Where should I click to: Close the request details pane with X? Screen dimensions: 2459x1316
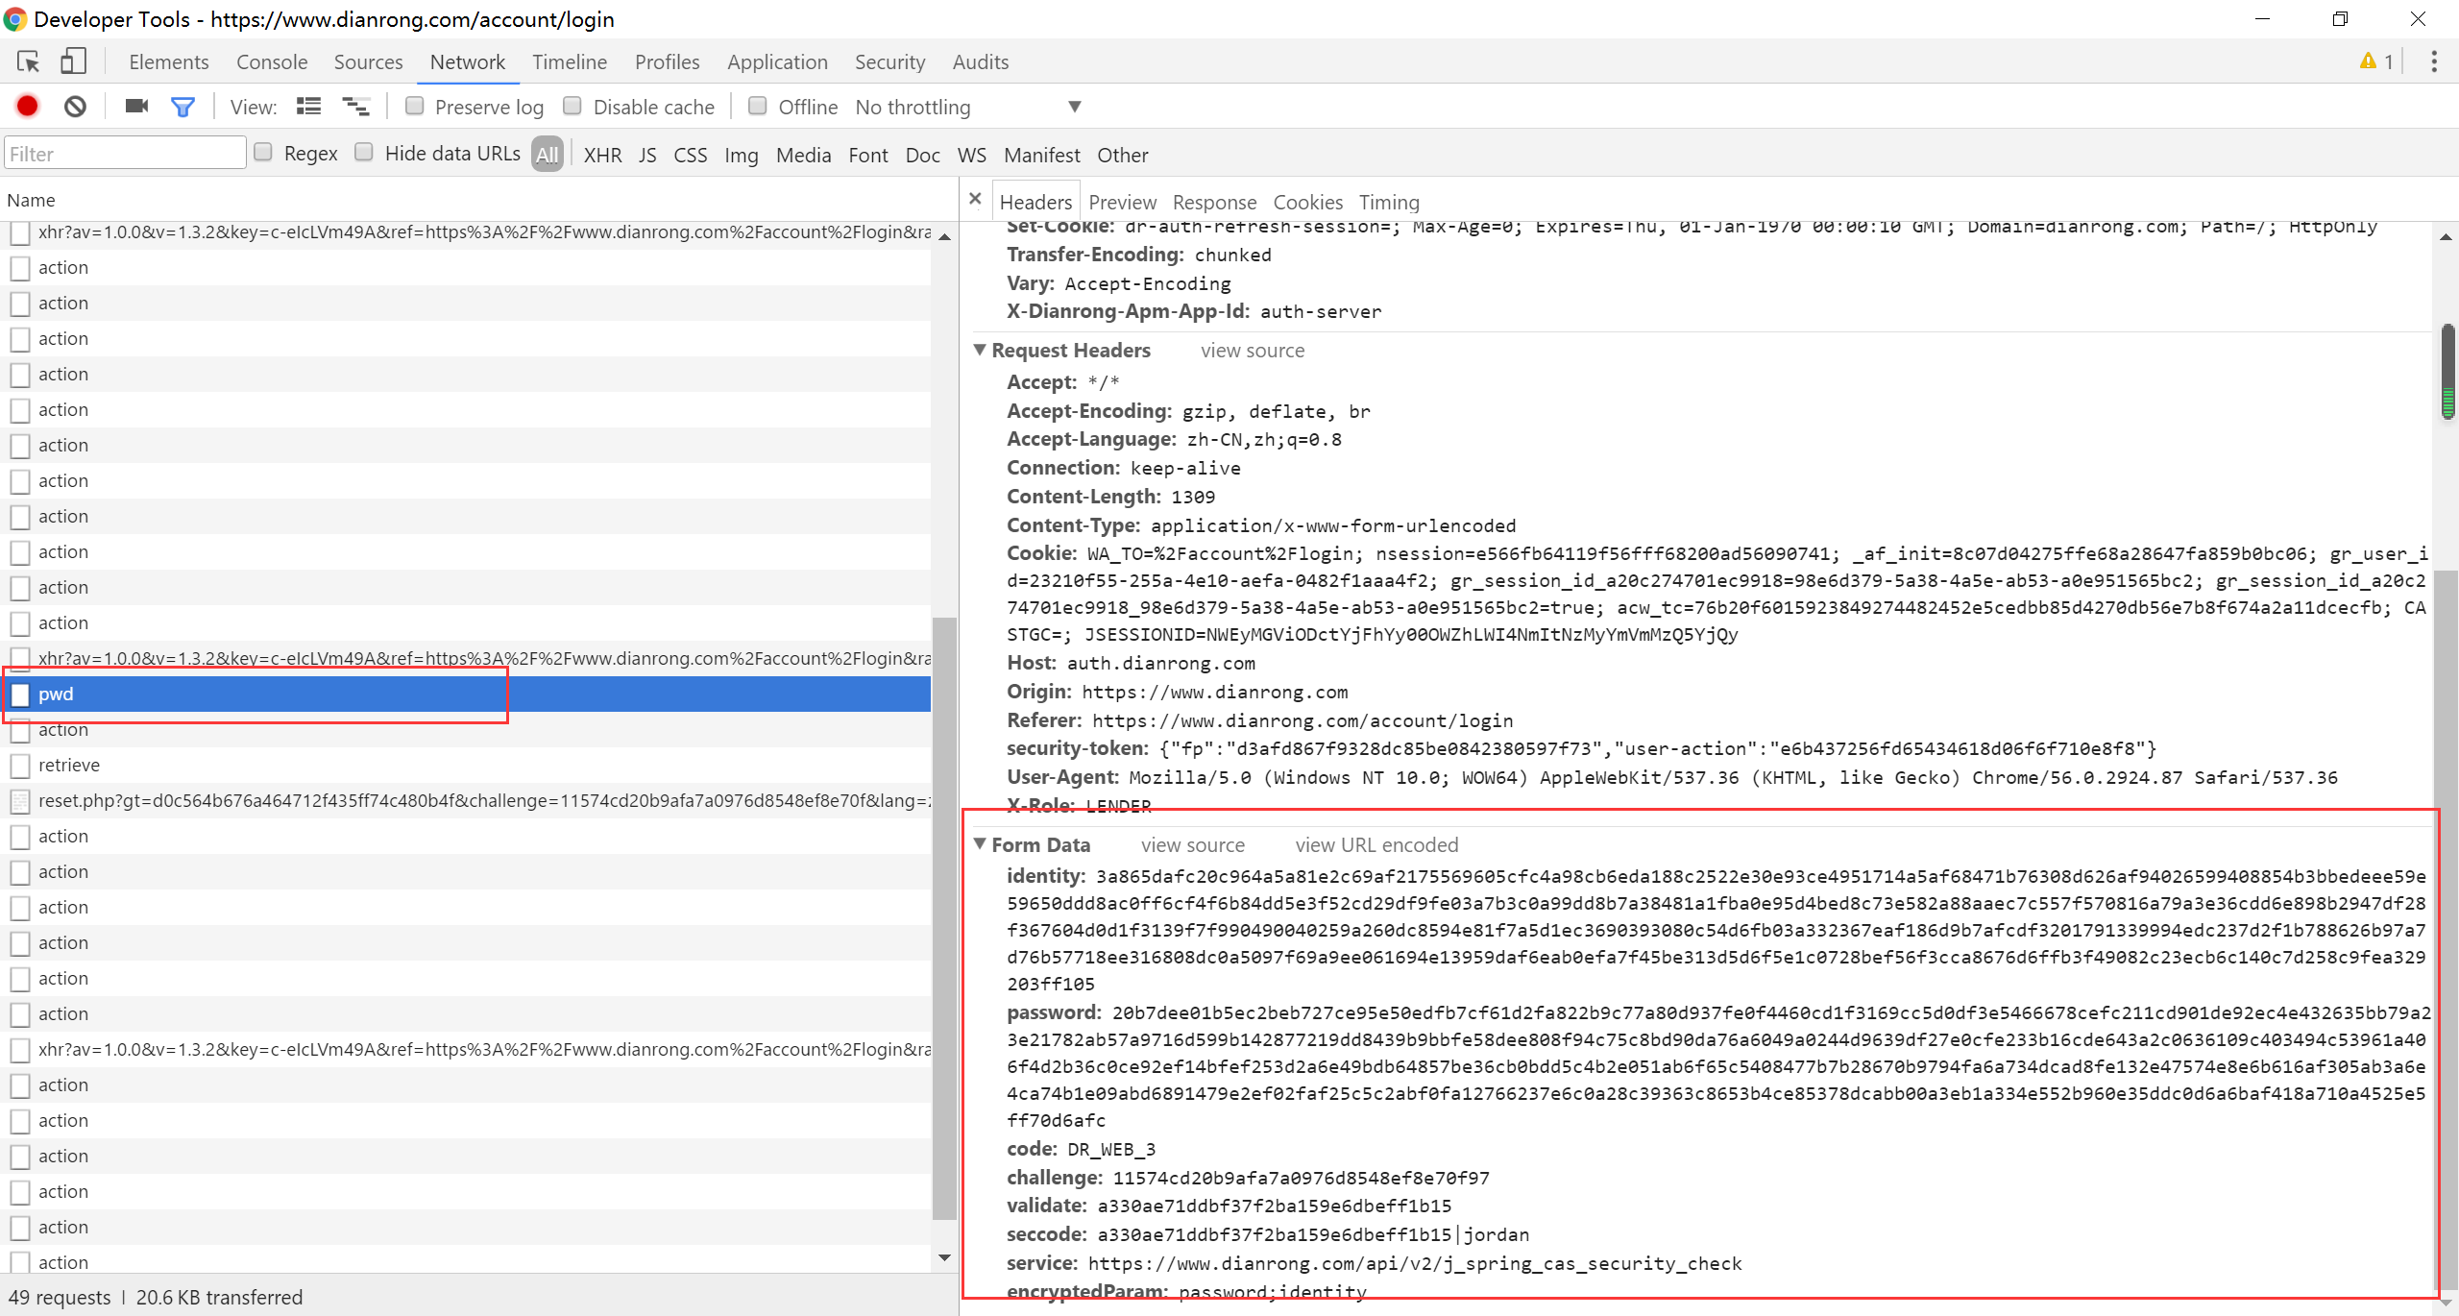click(x=975, y=199)
